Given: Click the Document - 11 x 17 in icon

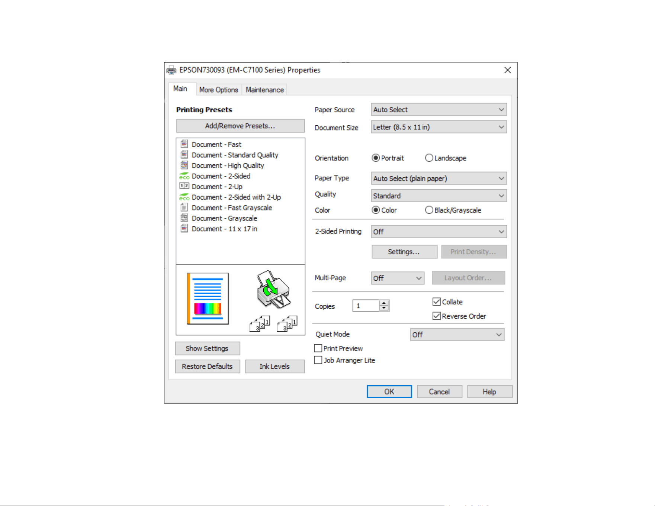Looking at the screenshot, I should pyautogui.click(x=184, y=228).
